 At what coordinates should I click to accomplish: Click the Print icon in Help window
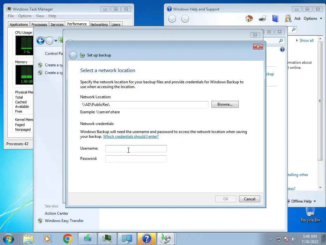click(262, 19)
